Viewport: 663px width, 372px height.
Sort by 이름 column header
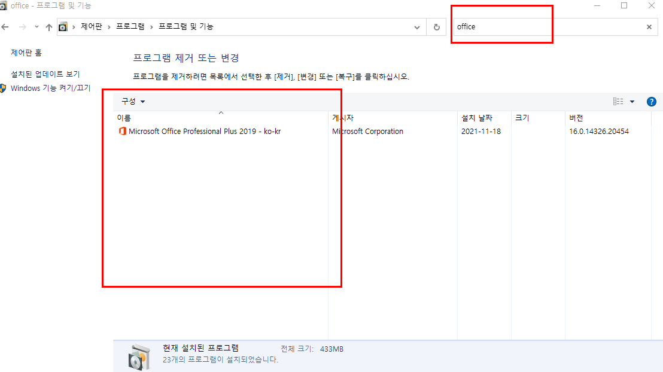[220, 117]
